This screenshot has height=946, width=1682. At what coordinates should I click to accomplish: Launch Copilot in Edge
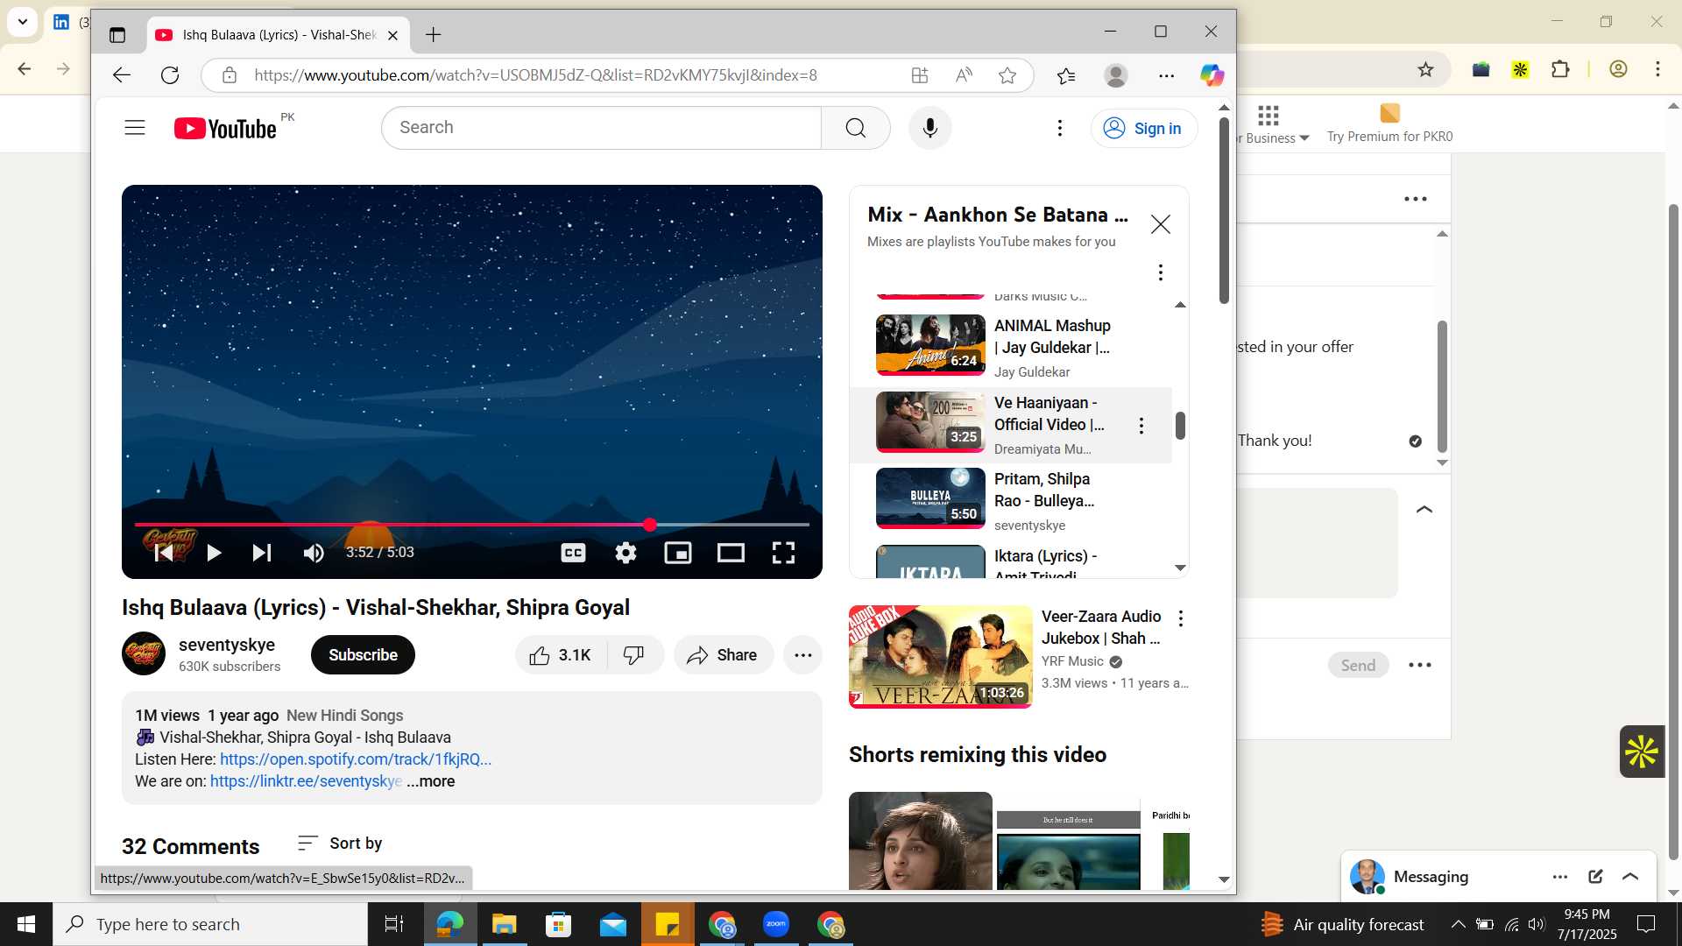(1212, 75)
